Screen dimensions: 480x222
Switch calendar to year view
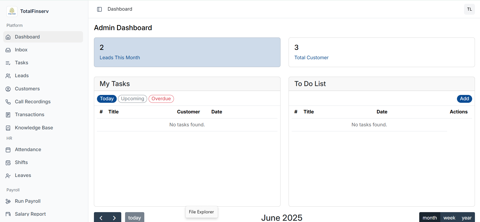(466, 218)
